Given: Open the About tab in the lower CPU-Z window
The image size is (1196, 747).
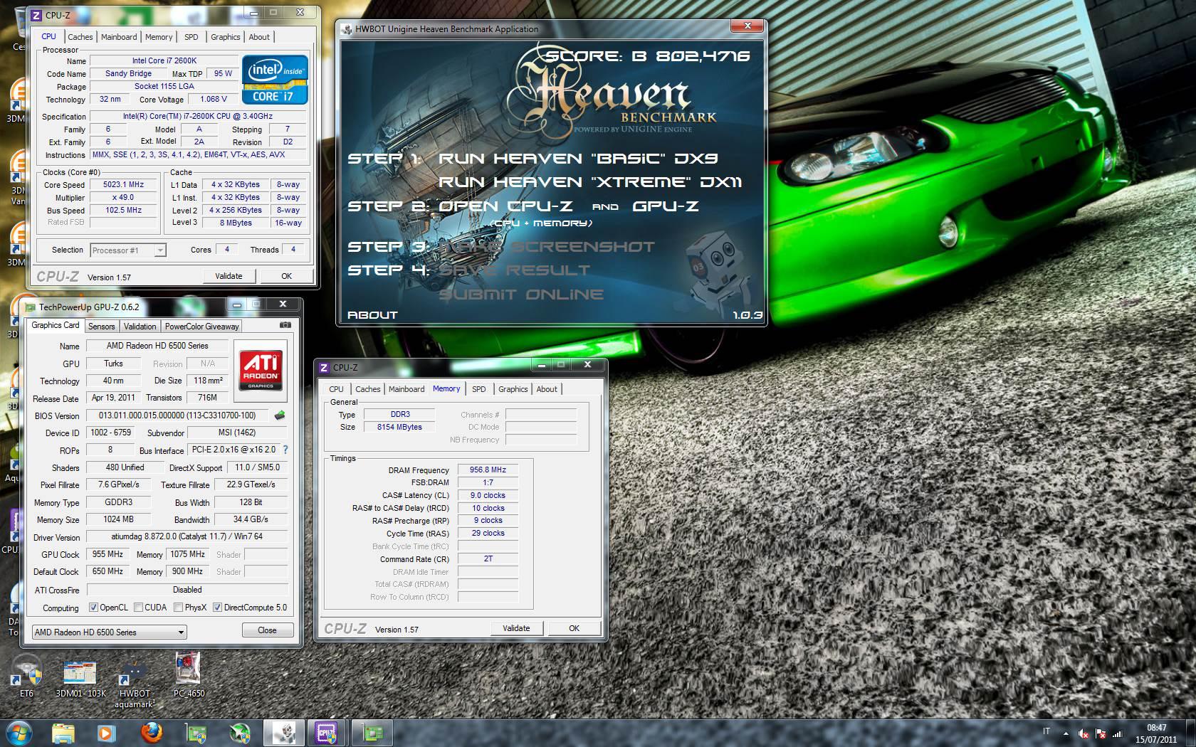Looking at the screenshot, I should click(x=547, y=389).
